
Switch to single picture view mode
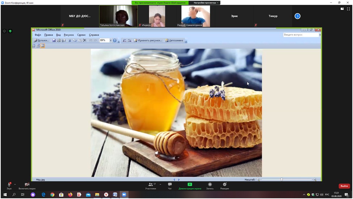[43, 46]
